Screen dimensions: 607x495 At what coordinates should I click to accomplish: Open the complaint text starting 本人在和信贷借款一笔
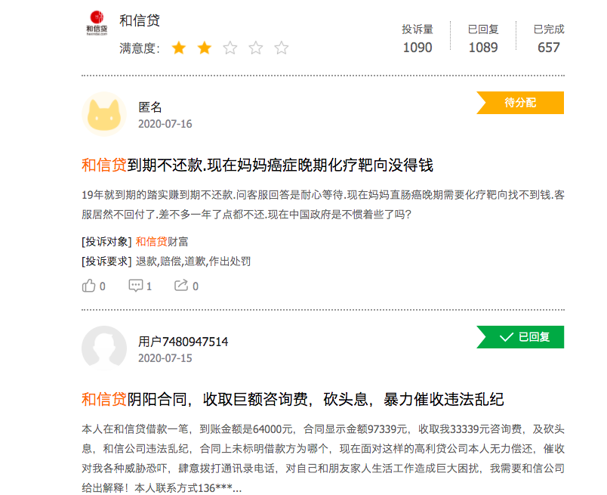323,458
